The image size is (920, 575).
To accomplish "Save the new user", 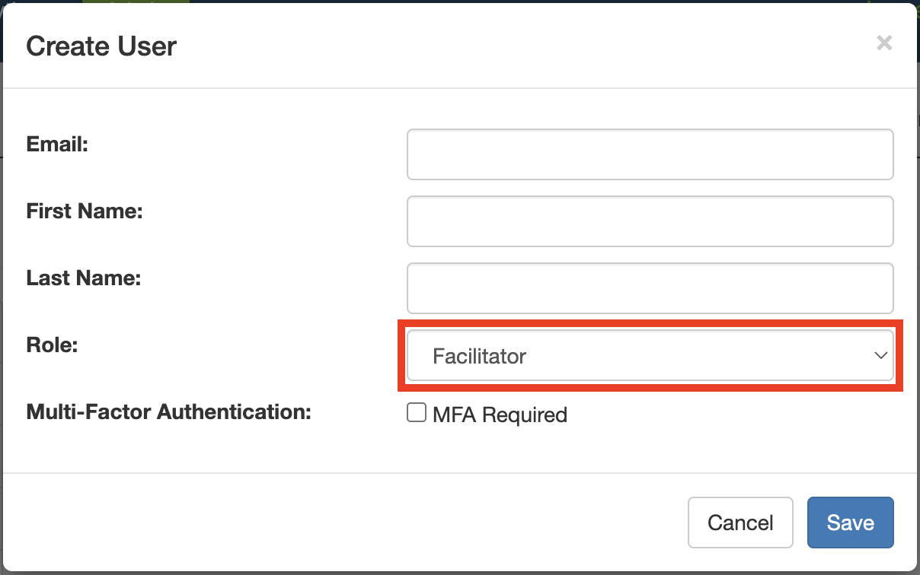I will pos(850,523).
